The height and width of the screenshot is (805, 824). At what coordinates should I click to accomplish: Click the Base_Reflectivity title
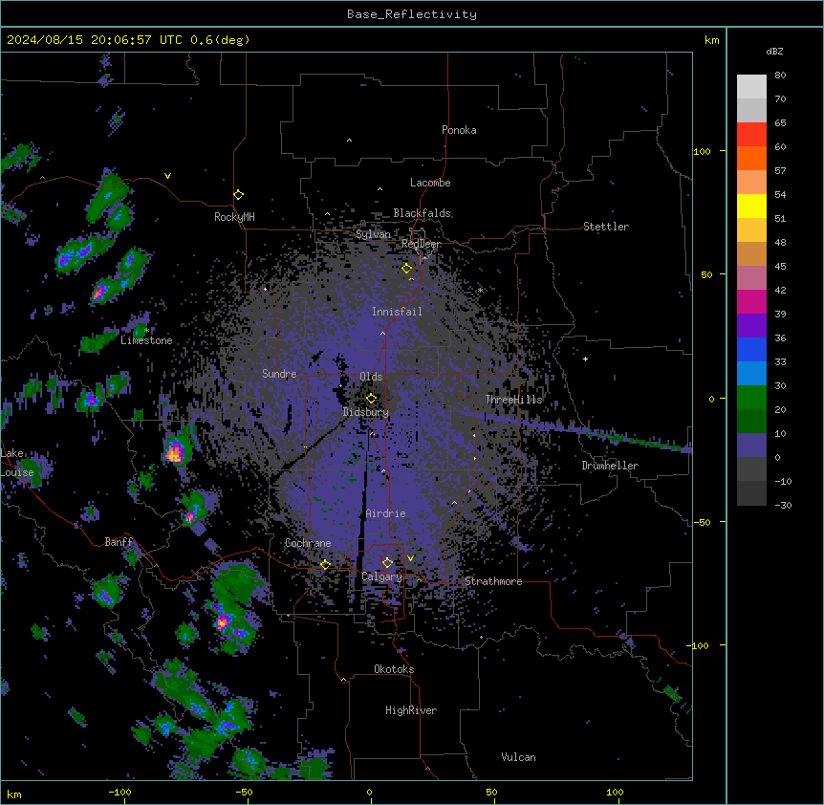[412, 14]
